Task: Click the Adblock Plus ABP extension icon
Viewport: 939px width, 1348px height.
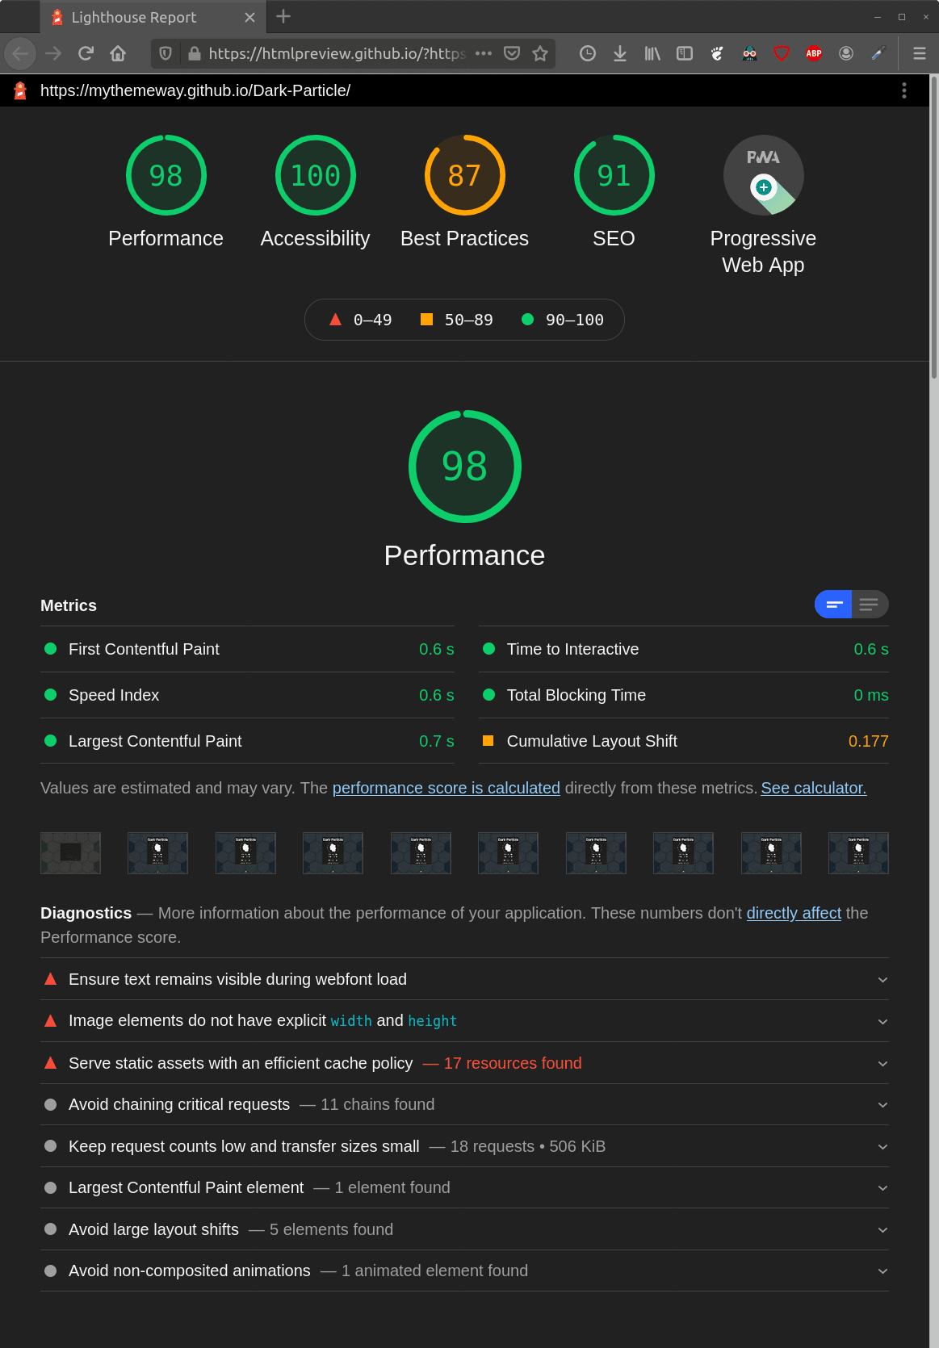Action: (x=814, y=53)
